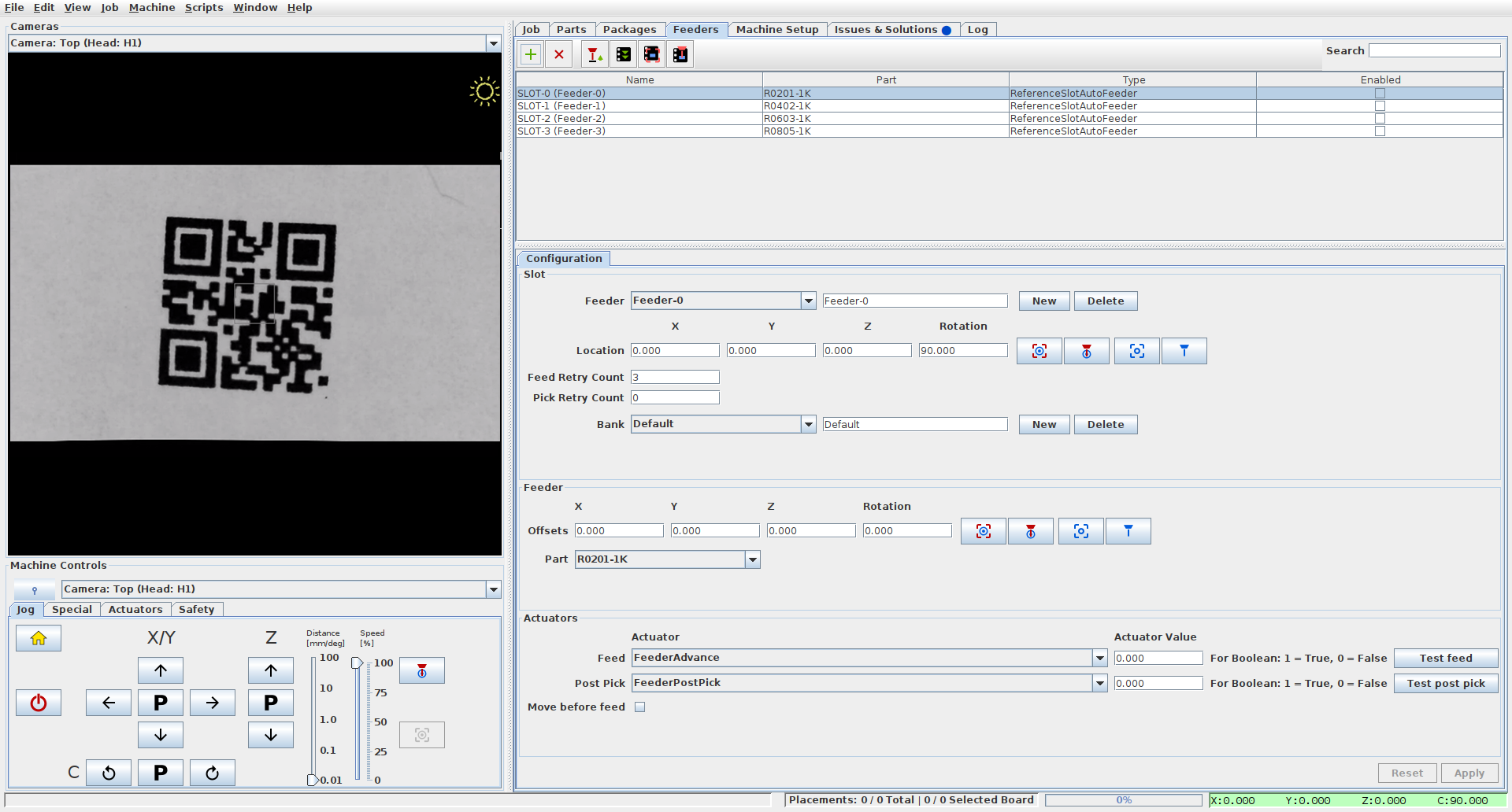Open Feeder-0 slot feeder dropdown
Viewport: 1512px width, 812px height.
[x=808, y=301]
